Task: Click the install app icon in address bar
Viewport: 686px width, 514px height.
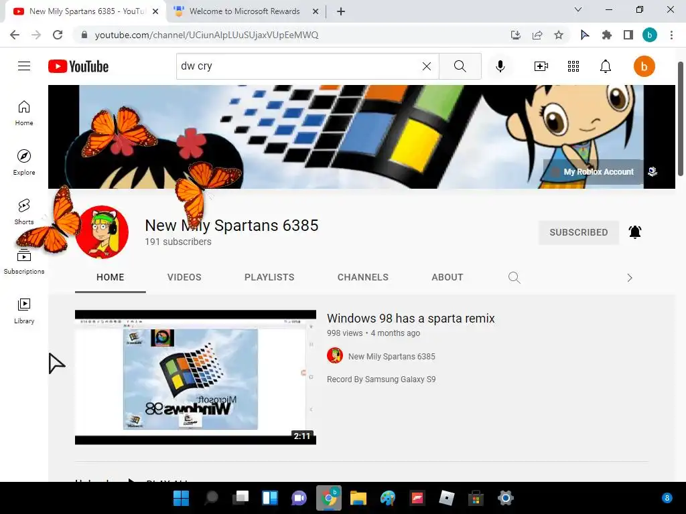Action: 516,35
